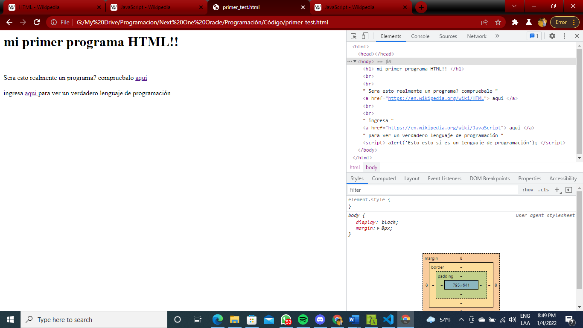Switch to the Network tab
The image size is (583, 328).
click(x=477, y=36)
